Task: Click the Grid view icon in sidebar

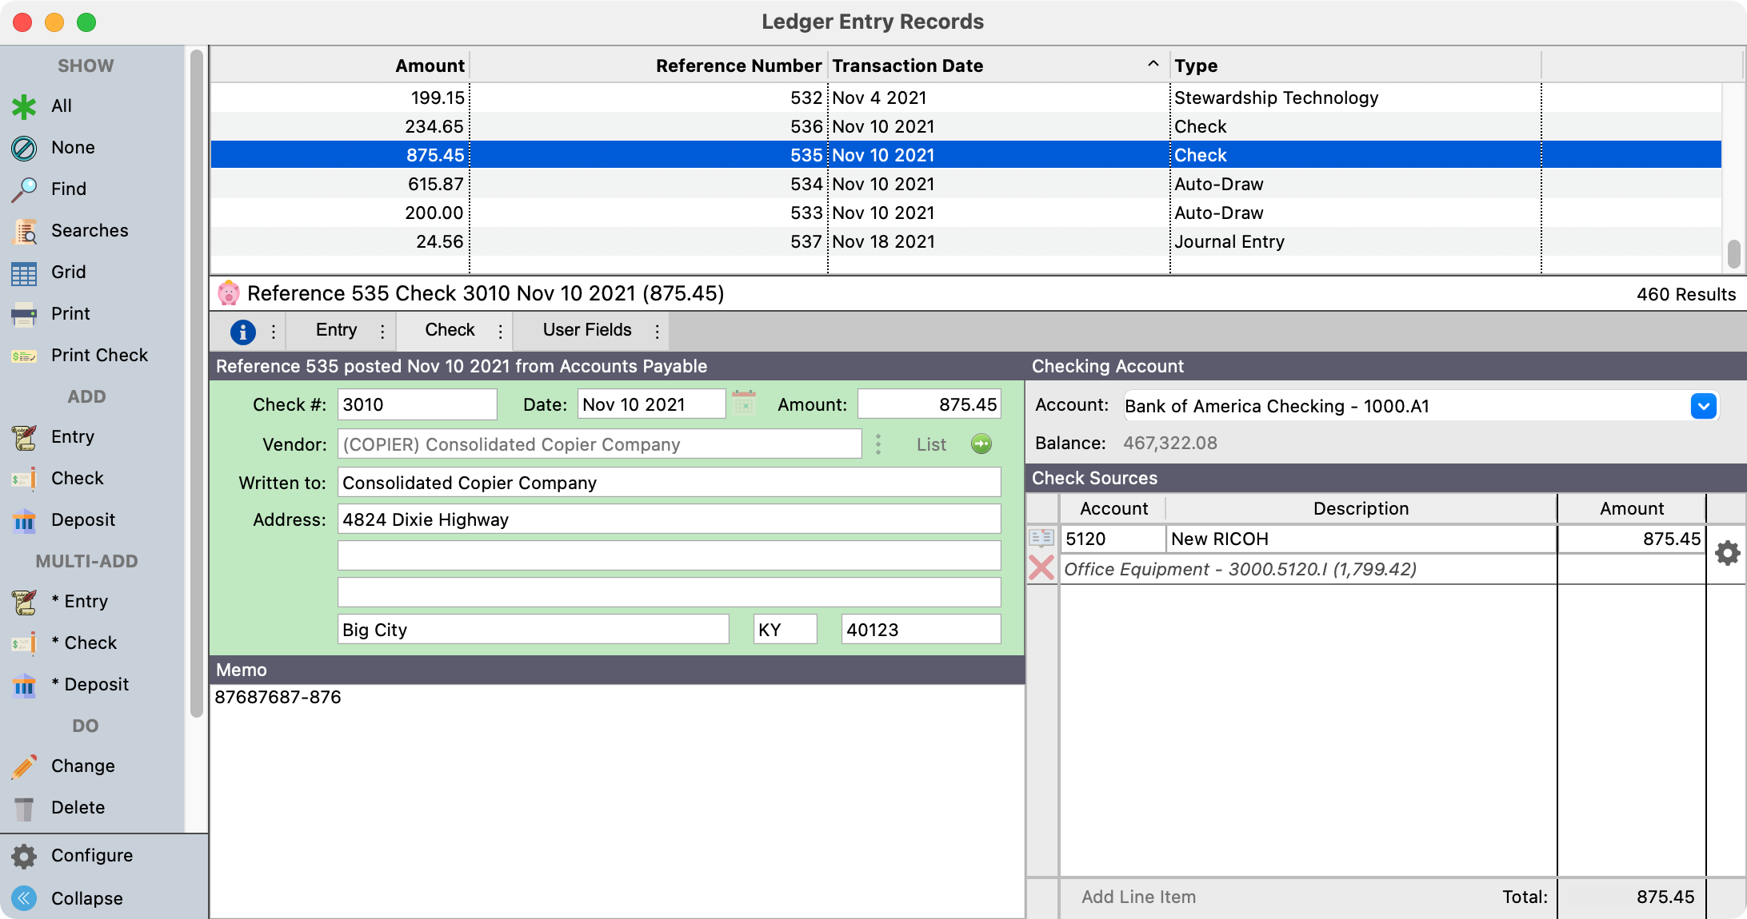Action: tap(24, 273)
